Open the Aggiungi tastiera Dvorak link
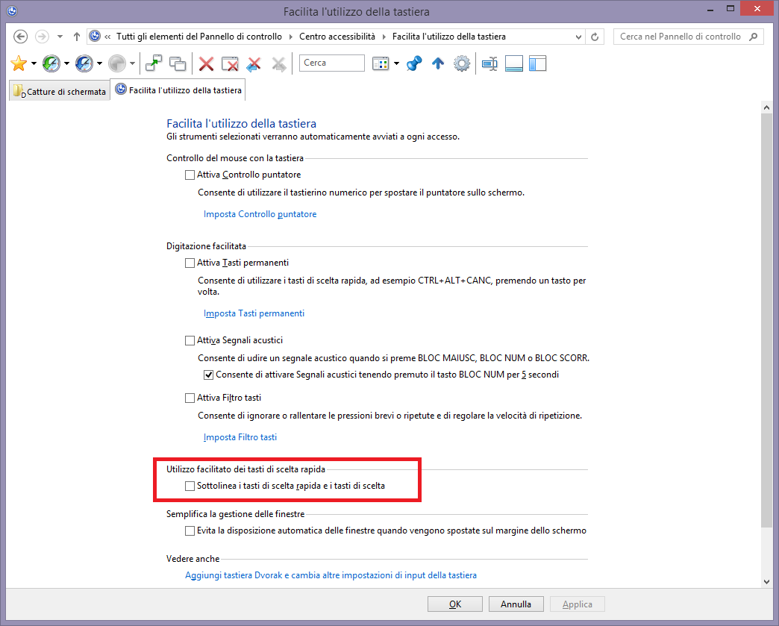This screenshot has width=779, height=626. click(x=331, y=575)
